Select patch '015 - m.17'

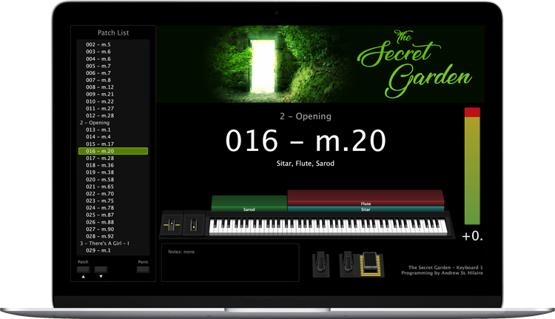point(99,144)
